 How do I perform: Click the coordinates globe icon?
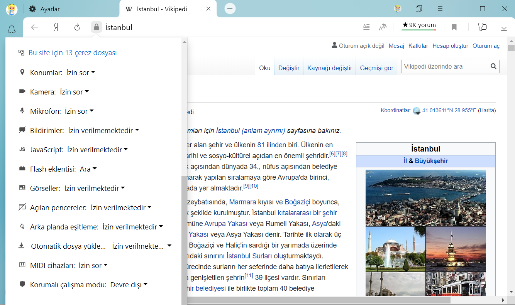coord(417,111)
